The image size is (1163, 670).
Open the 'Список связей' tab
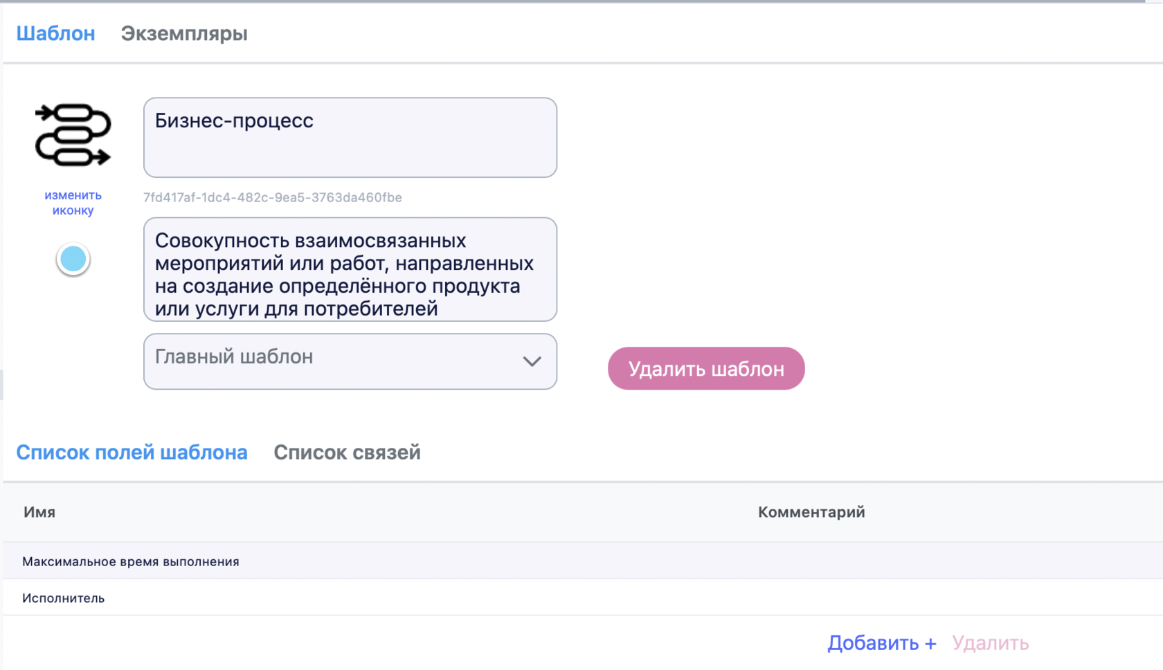point(347,452)
